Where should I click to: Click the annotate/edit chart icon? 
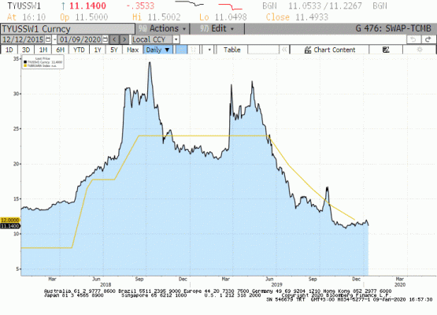coord(386,50)
